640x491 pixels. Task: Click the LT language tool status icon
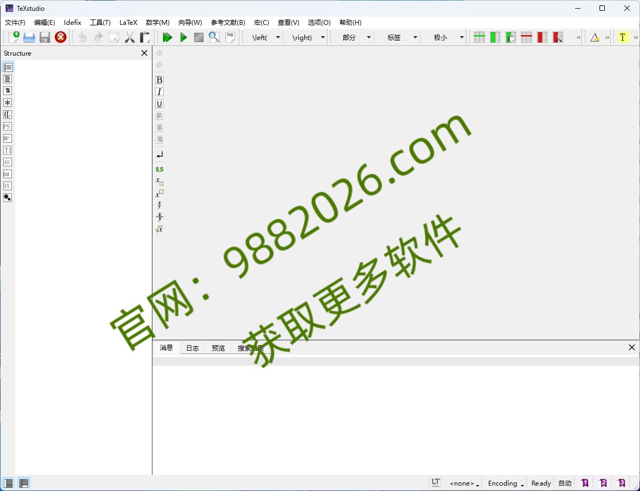click(436, 483)
